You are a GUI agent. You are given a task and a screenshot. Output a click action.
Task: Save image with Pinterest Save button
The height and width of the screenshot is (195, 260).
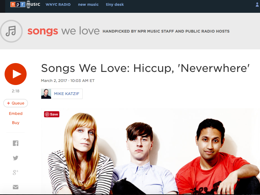(52, 114)
